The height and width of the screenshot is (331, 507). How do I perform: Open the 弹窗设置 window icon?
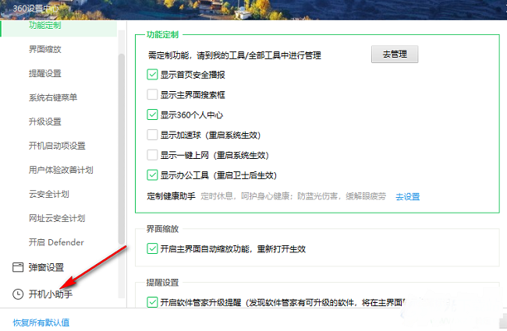pos(18,267)
